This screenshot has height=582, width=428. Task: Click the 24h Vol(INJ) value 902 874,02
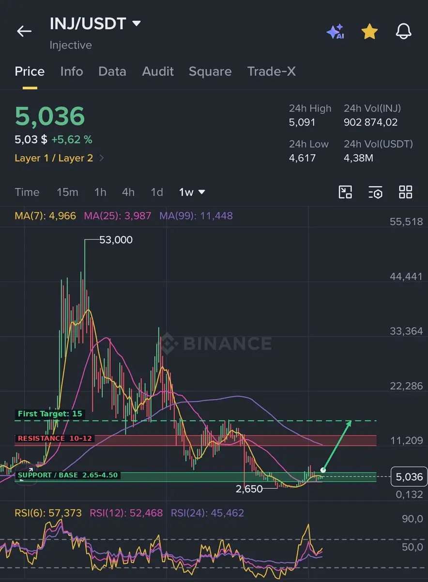pyautogui.click(x=371, y=122)
